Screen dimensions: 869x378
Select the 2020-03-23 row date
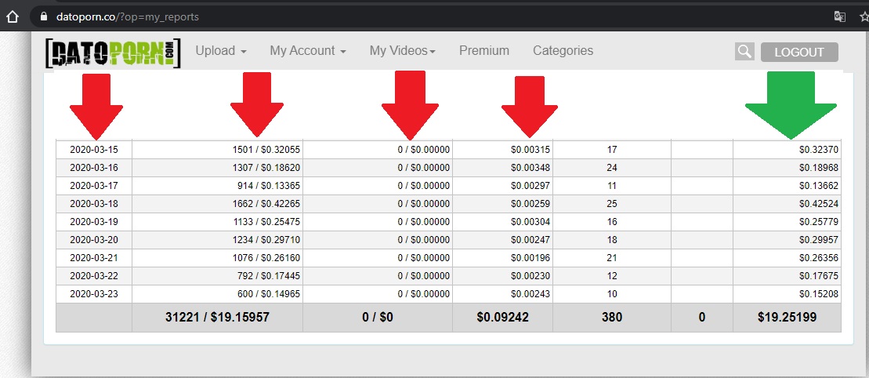coord(93,293)
